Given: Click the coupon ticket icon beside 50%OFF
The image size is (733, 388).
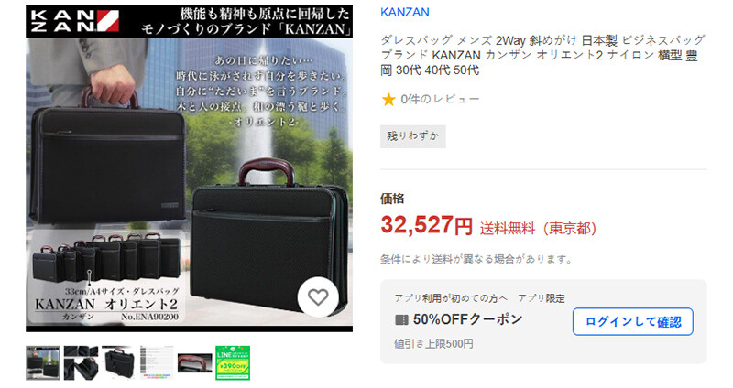Looking at the screenshot, I should coord(401,320).
